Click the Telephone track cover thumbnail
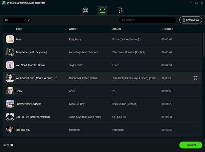Screen dimensions: 205x152 click(10, 52)
